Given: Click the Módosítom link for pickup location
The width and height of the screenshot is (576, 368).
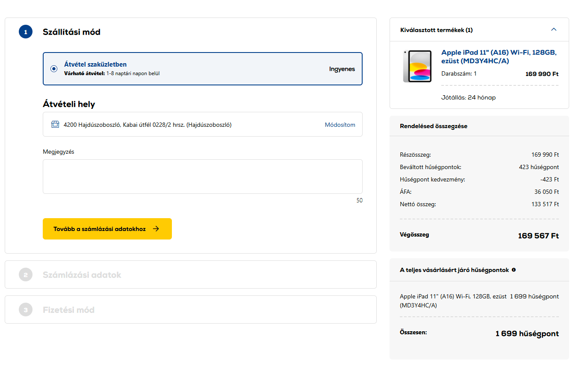Looking at the screenshot, I should pyautogui.click(x=340, y=125).
